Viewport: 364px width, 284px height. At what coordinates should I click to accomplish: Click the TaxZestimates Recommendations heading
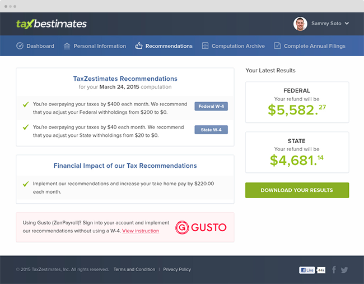coord(125,79)
